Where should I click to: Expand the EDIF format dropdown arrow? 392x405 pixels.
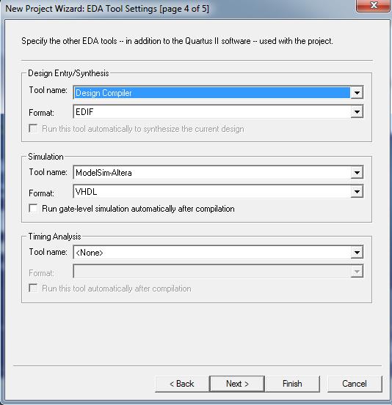(357, 112)
